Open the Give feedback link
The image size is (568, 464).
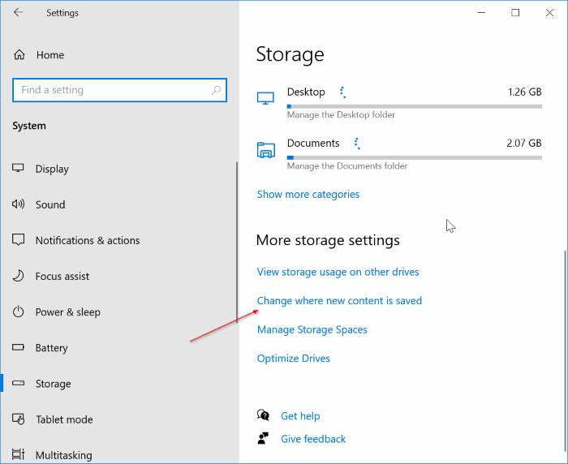coord(313,440)
